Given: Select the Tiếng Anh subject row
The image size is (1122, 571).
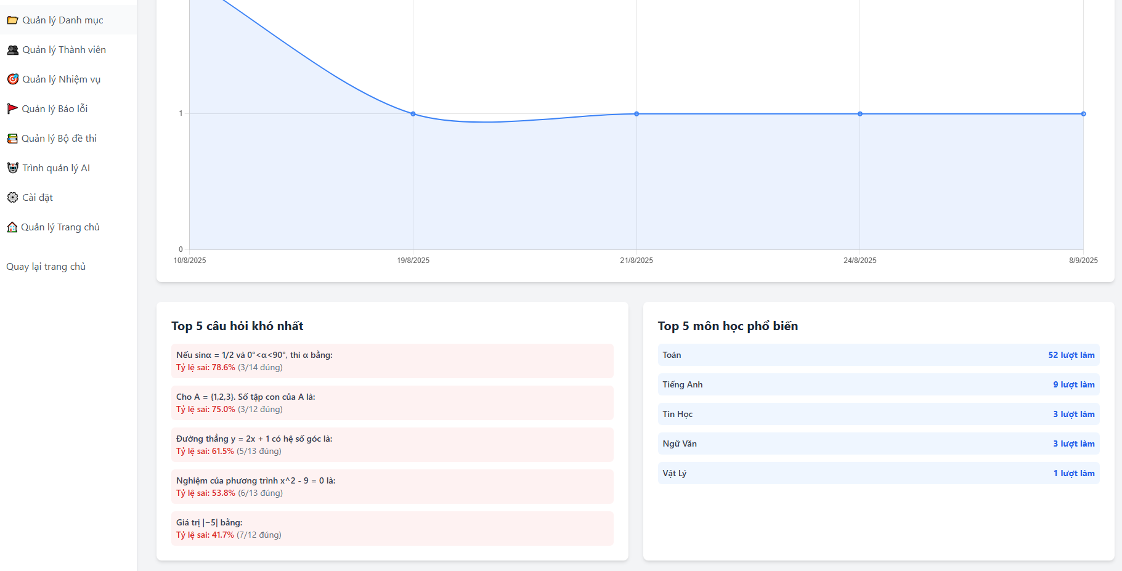Looking at the screenshot, I should [878, 385].
